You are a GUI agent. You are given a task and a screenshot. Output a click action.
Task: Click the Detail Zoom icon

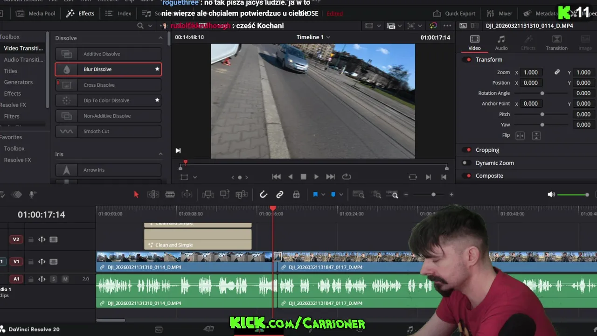click(x=377, y=195)
